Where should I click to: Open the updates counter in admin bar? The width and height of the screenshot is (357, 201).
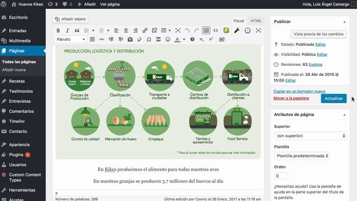(53, 4)
